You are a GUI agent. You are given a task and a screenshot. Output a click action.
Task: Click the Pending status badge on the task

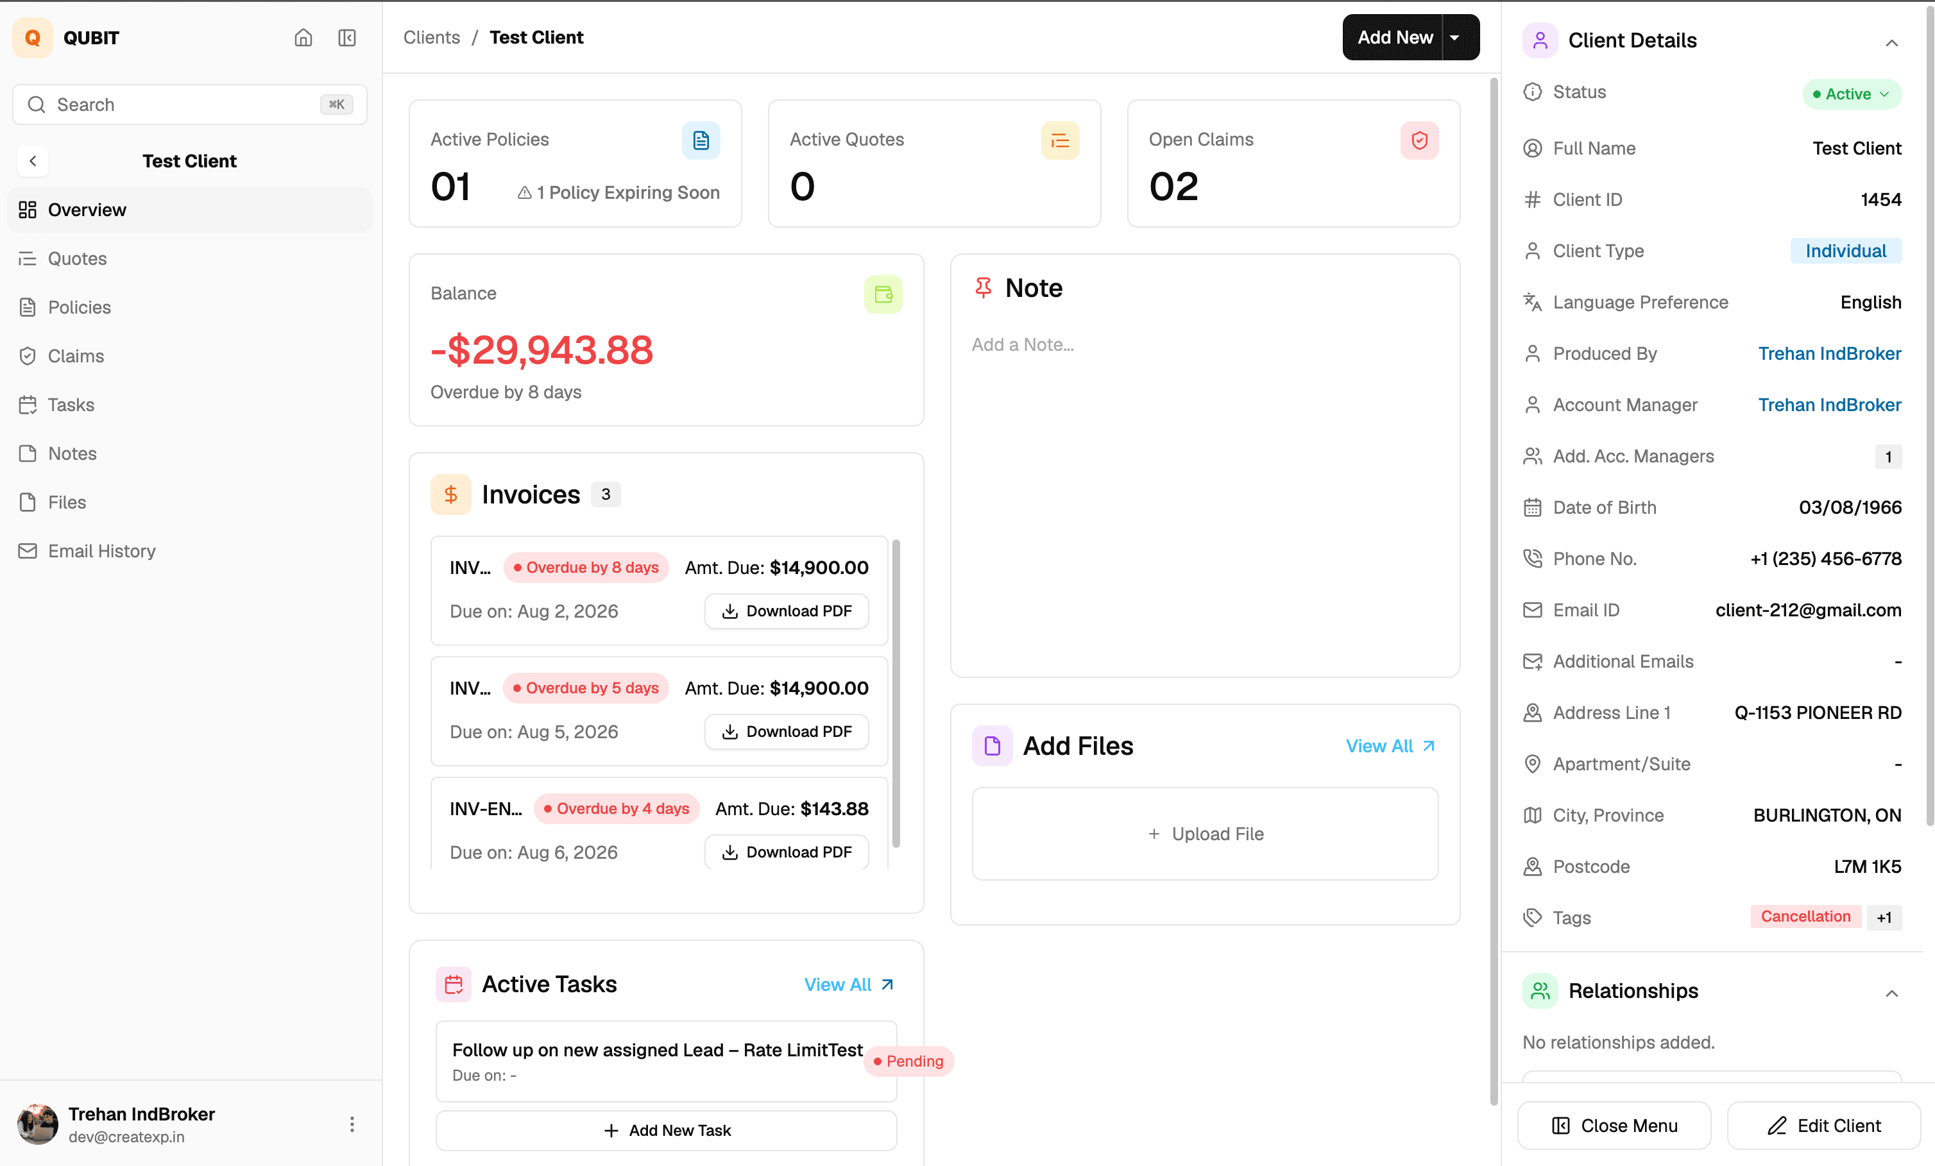tap(908, 1061)
